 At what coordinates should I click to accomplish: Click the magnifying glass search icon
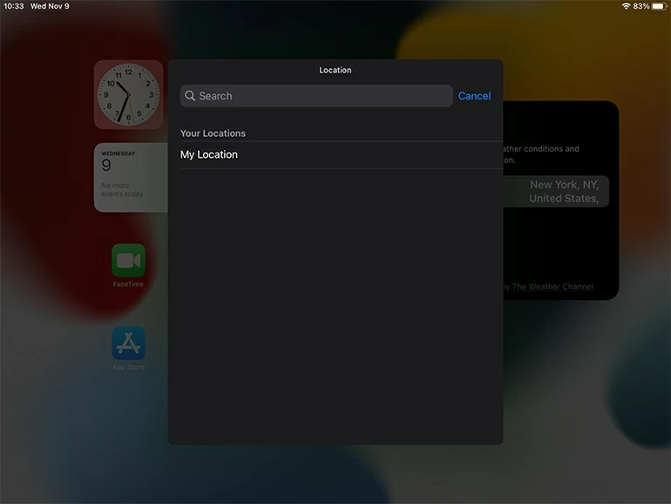pos(190,96)
